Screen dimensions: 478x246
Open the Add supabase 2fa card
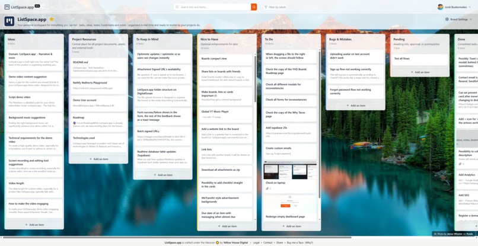(290, 132)
